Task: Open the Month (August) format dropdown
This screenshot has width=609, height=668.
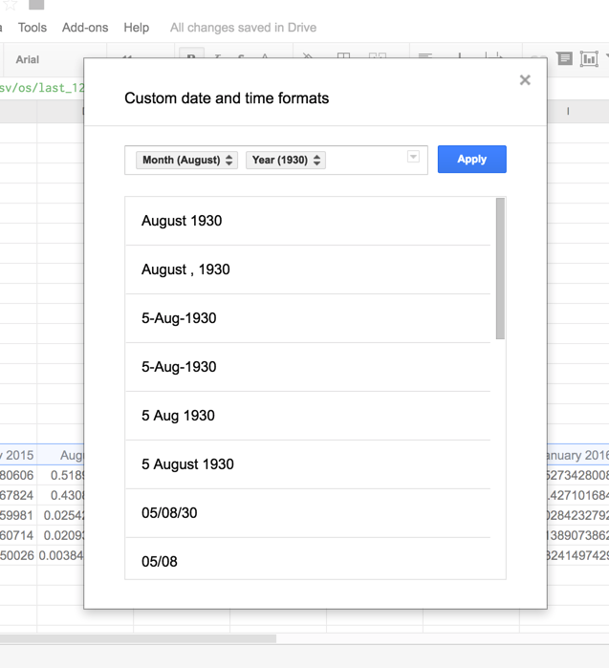Action: pos(186,161)
